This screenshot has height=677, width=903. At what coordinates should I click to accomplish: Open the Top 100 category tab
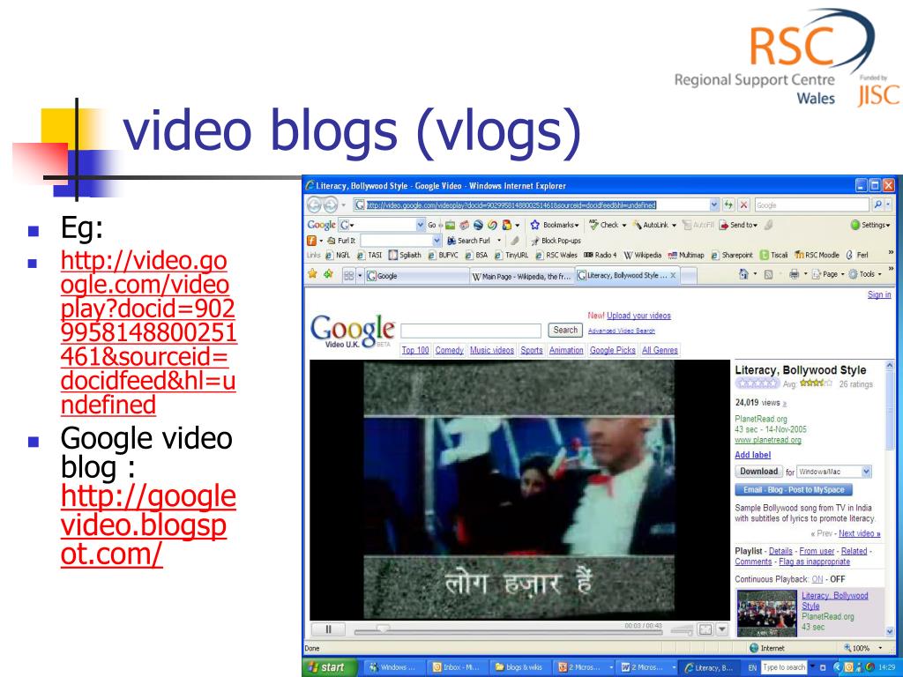pos(415,350)
